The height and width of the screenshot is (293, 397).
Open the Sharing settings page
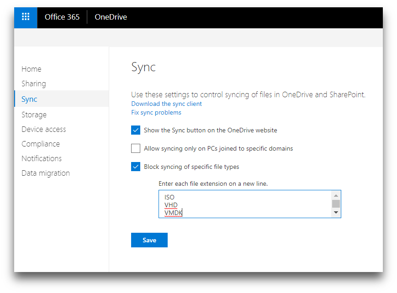tap(34, 84)
